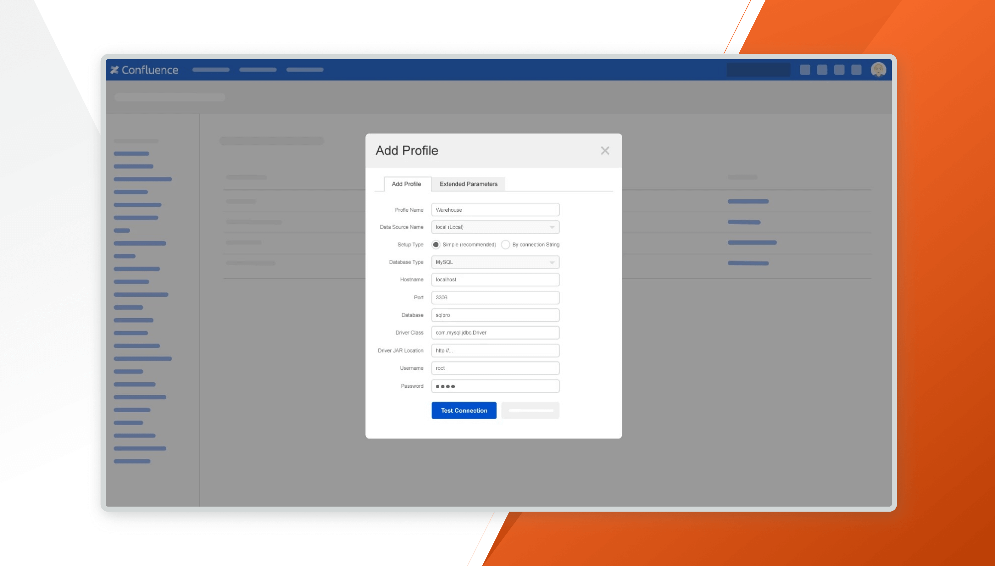Select the Add Profile tab

tap(406, 184)
